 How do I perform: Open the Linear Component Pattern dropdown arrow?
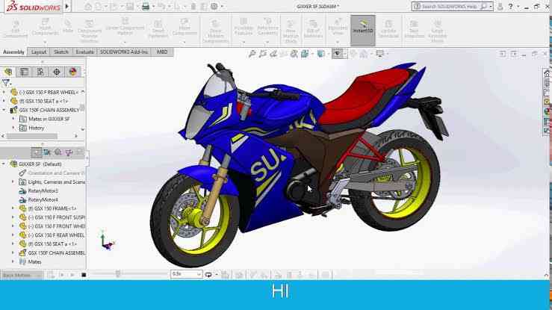coord(125,42)
